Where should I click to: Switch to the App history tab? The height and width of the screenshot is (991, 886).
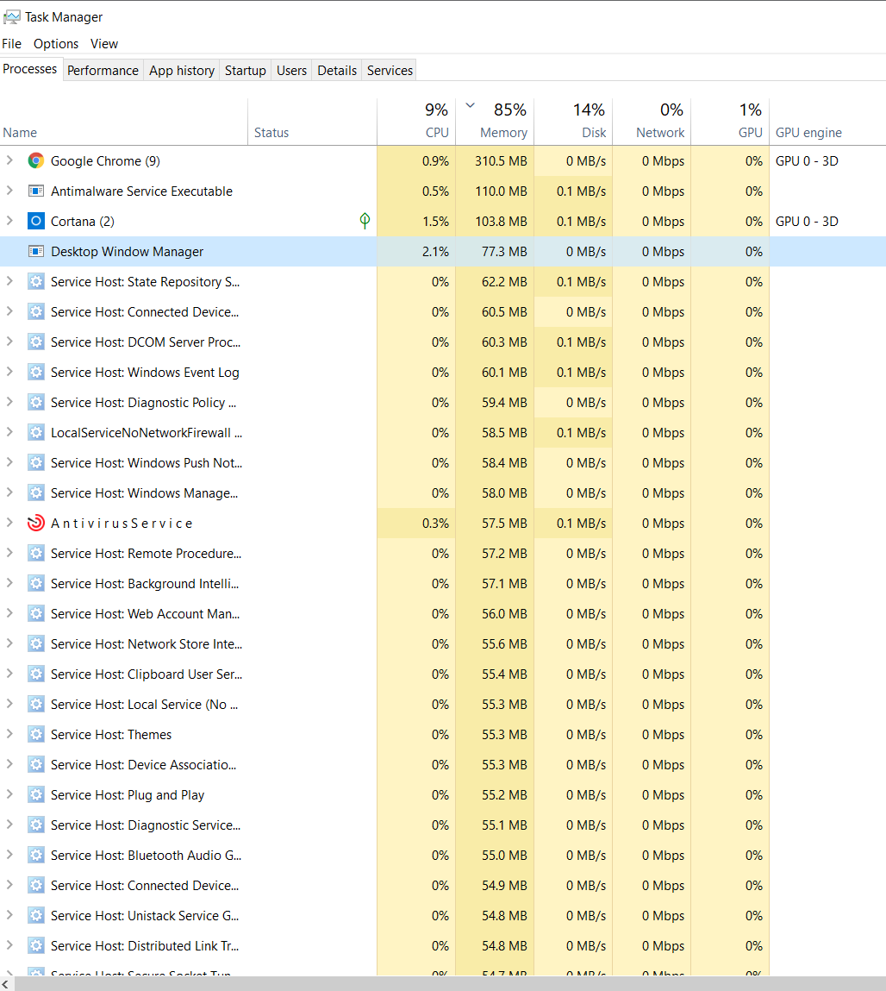tap(182, 70)
